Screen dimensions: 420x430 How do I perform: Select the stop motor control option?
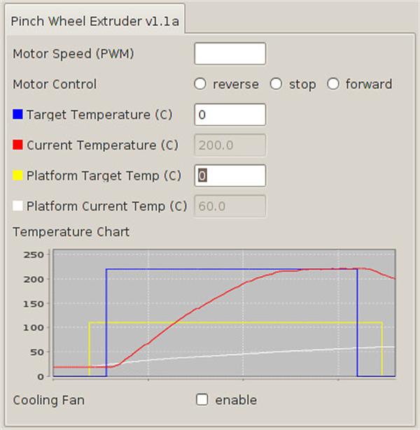click(276, 85)
